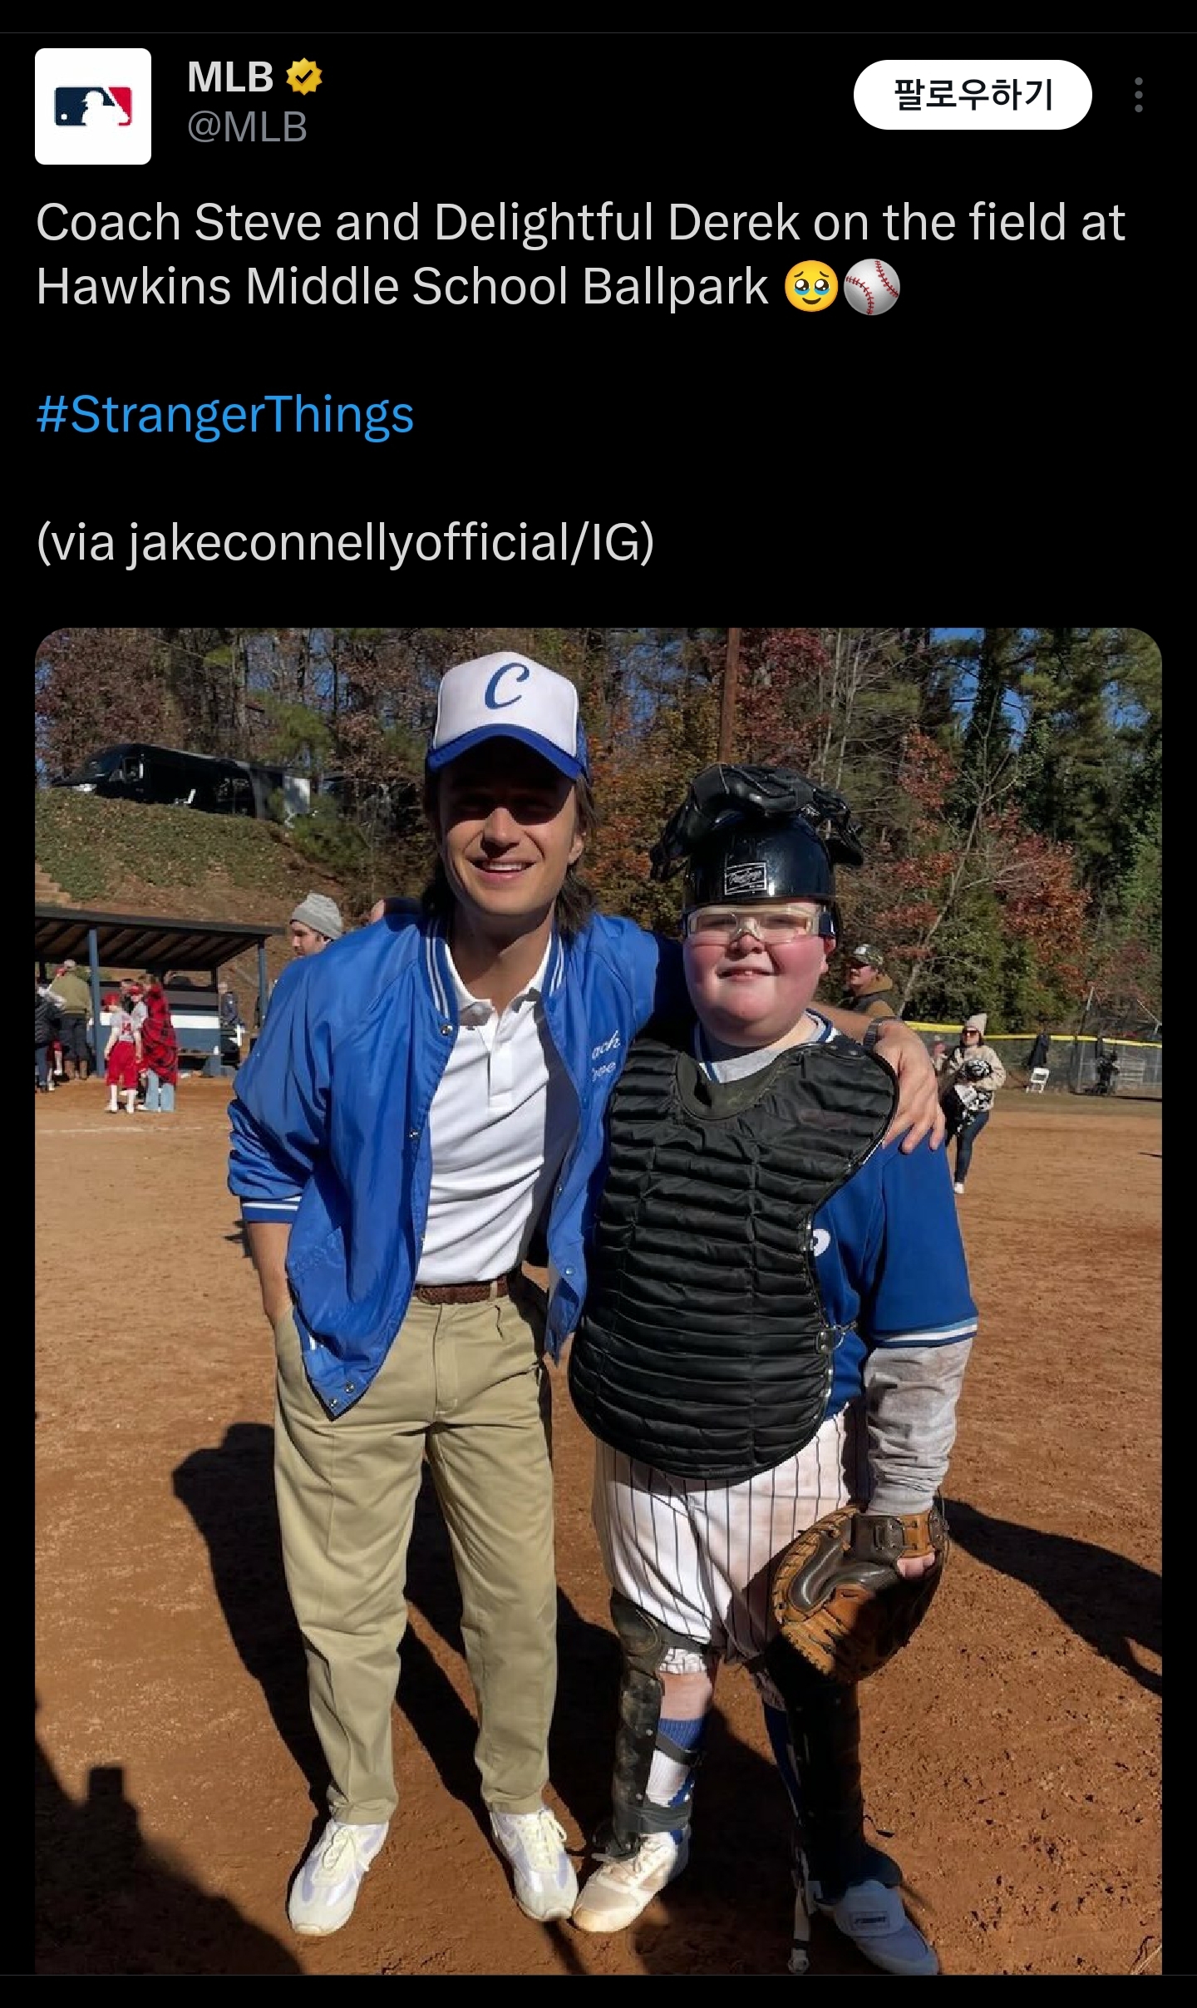Select the @MLB handle text

tap(248, 127)
